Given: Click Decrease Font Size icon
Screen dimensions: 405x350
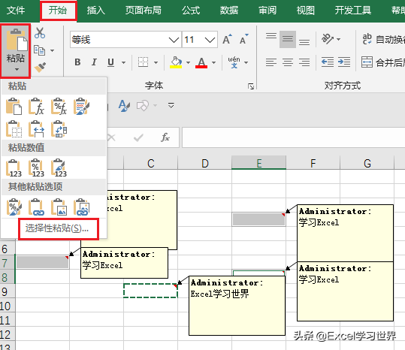Looking at the screenshot, I should 243,39.
